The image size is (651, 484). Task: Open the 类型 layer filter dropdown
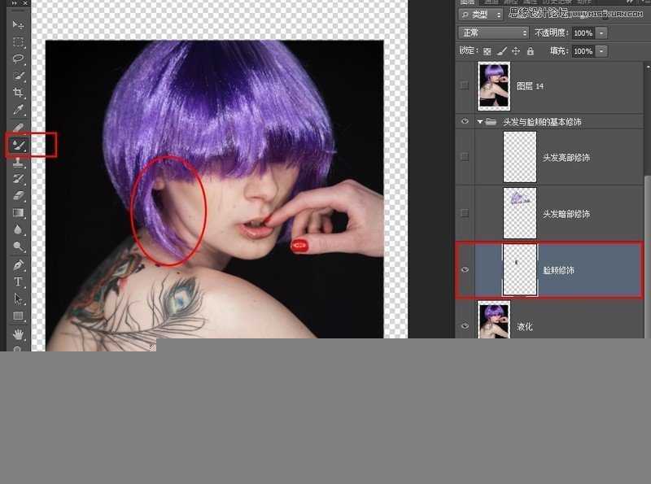(x=481, y=15)
